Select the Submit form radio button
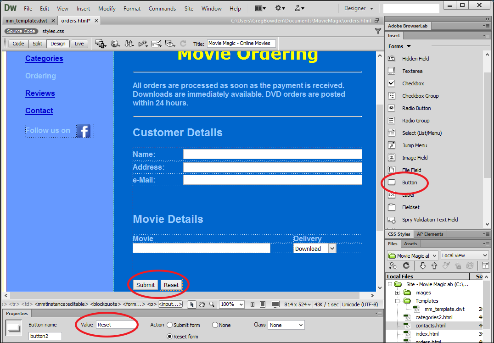Image resolution: width=494 pixels, height=343 pixels. [x=170, y=325]
